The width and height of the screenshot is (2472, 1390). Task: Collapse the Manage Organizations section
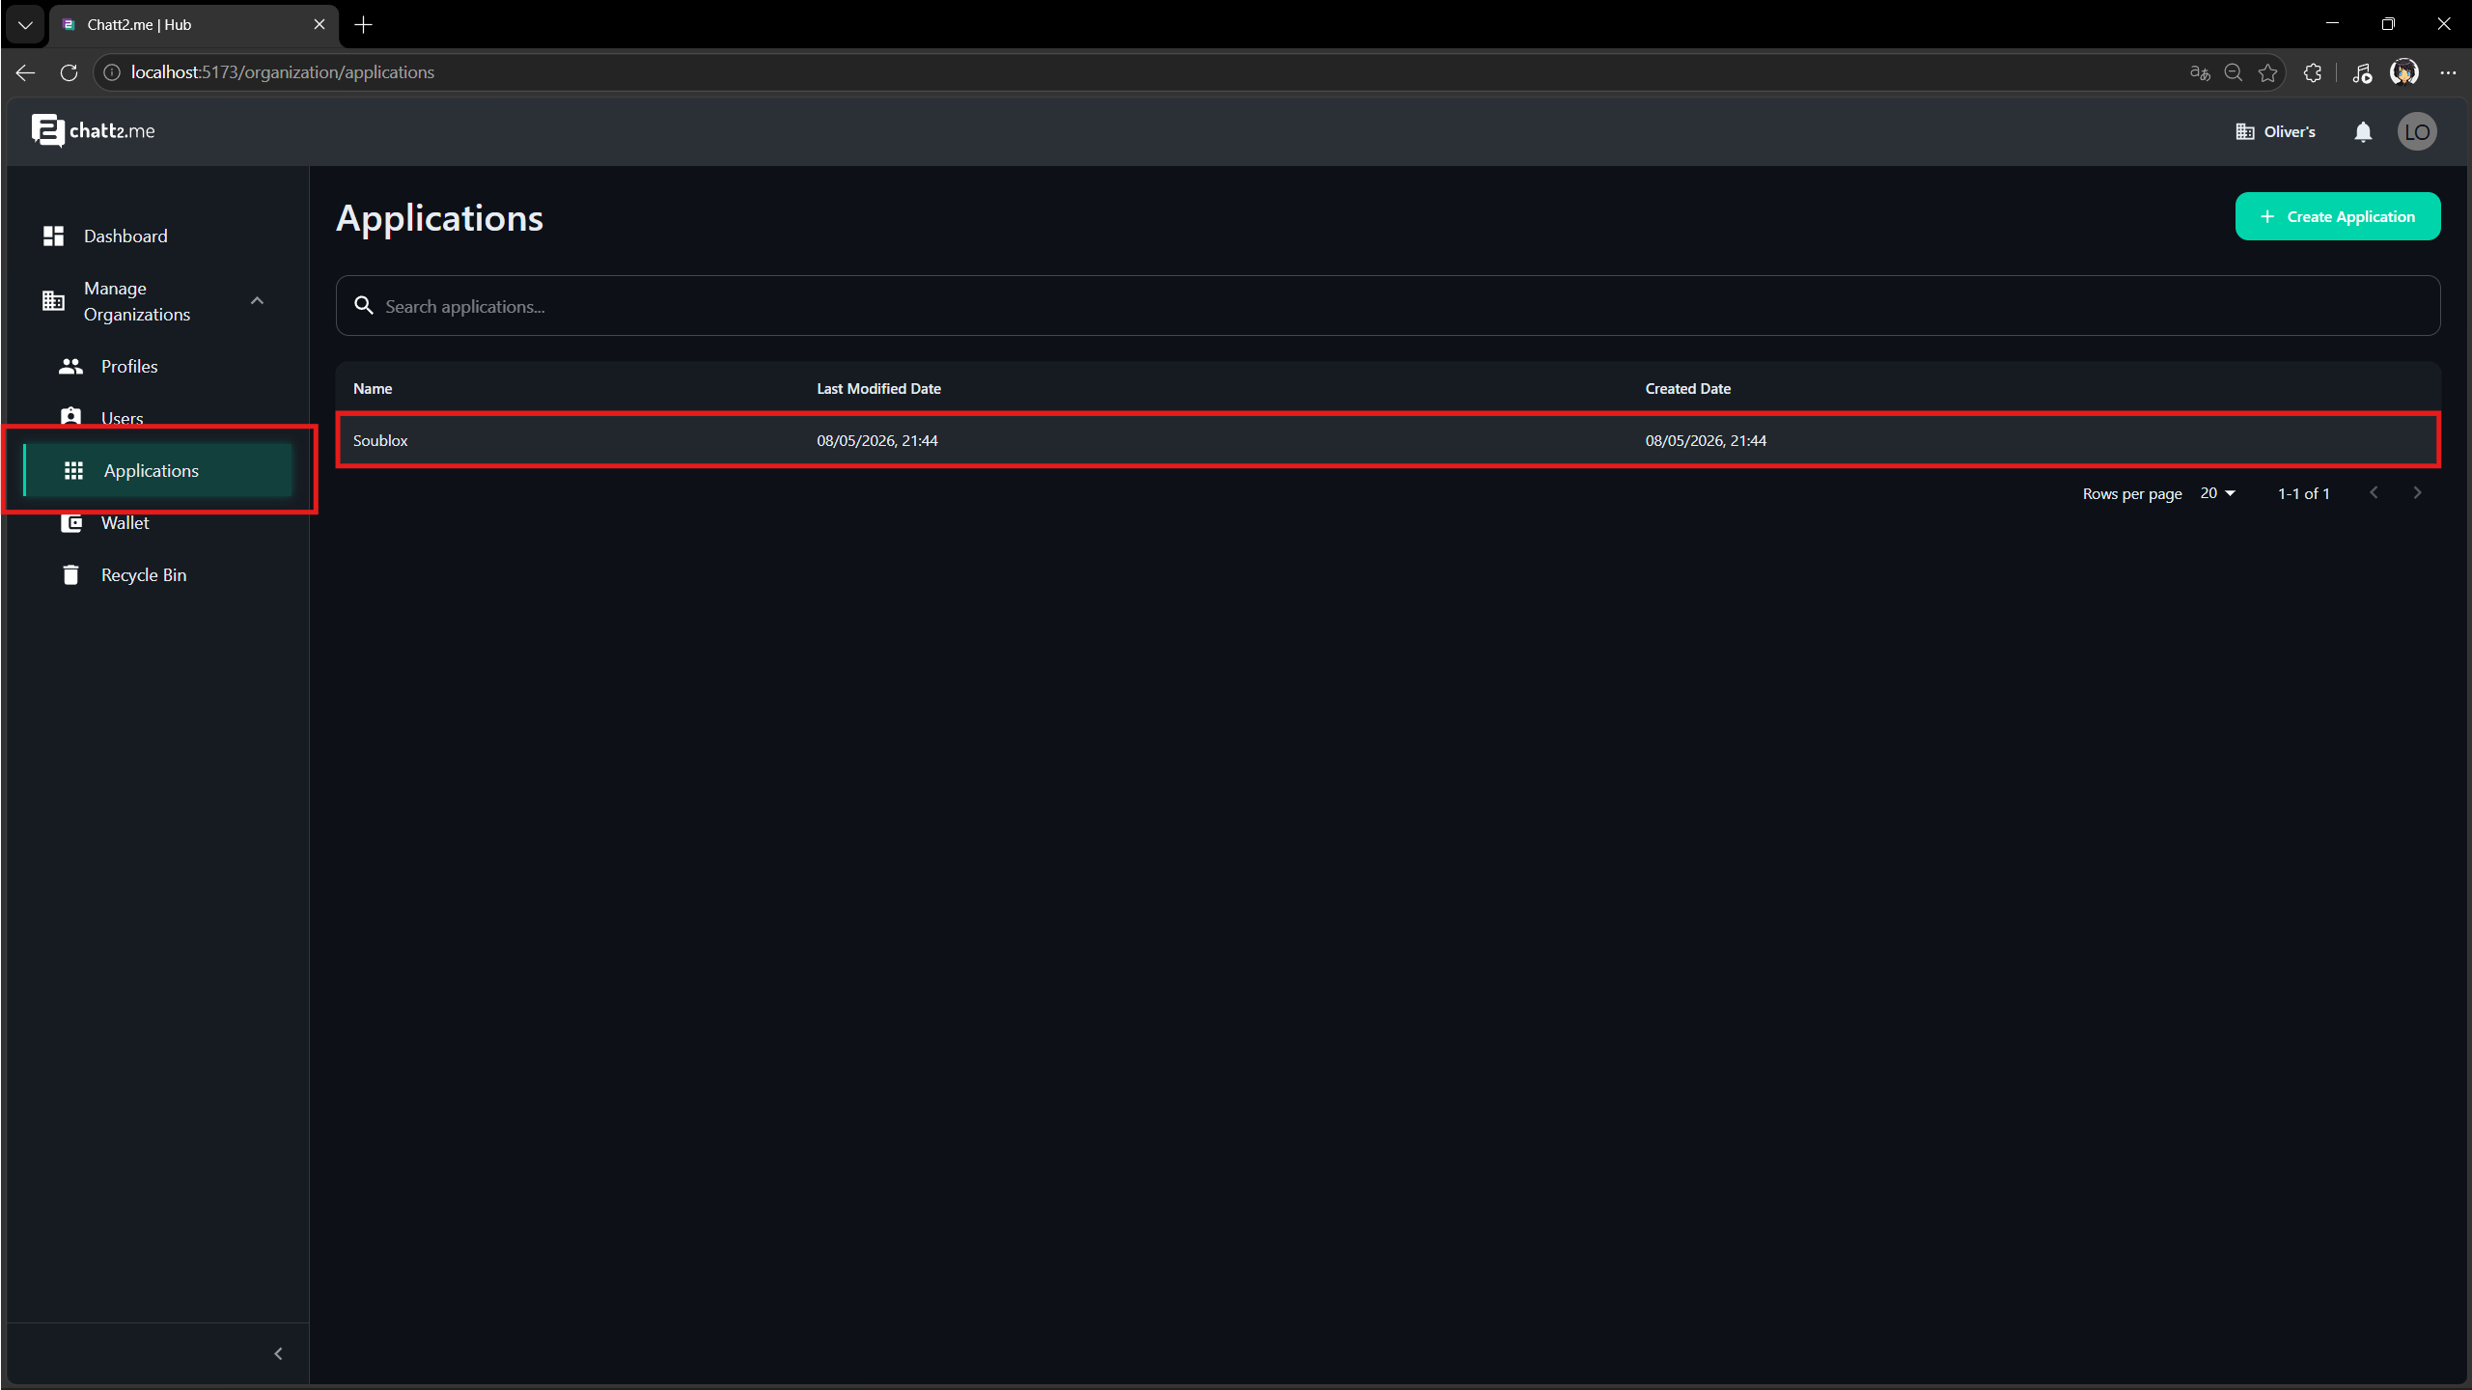(257, 301)
